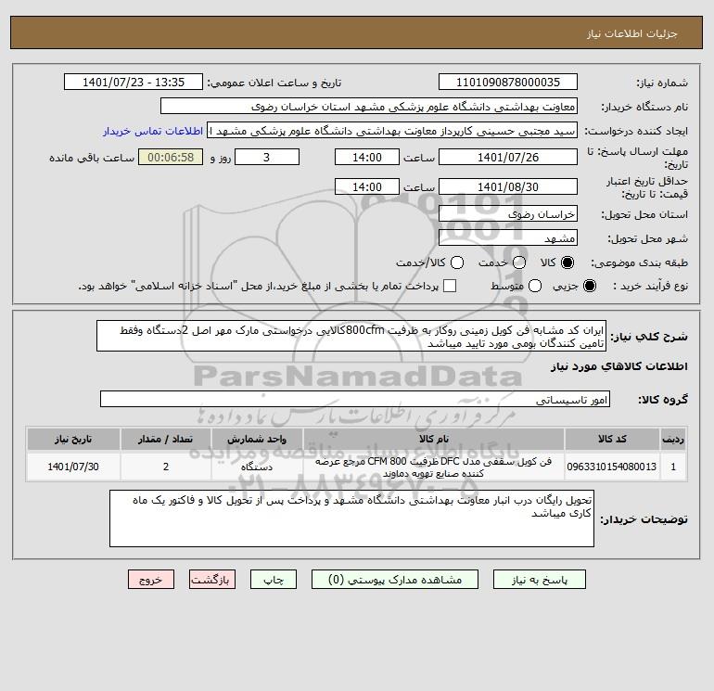The image size is (714, 691).
Task: Click the فن کویل سقفی item name cell
Action: click(x=434, y=467)
